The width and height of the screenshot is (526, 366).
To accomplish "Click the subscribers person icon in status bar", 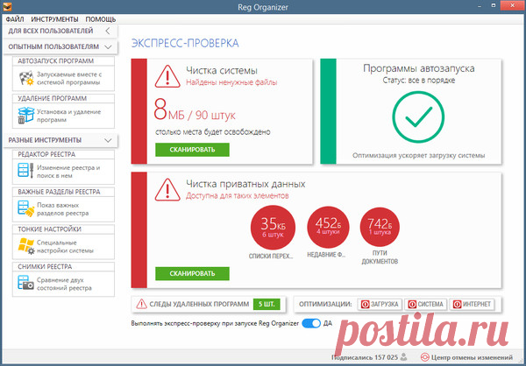I will click(404, 357).
